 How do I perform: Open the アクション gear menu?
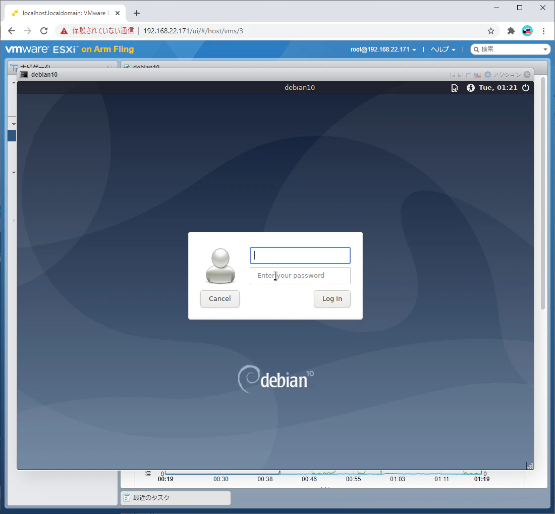click(x=502, y=75)
